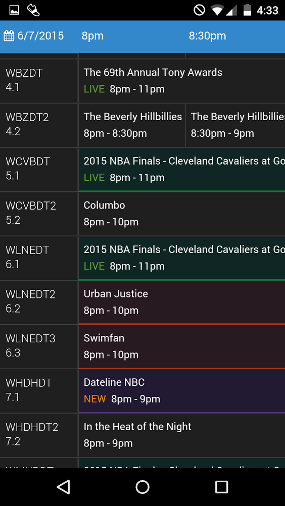Image resolution: width=285 pixels, height=506 pixels.
Task: Open the Urban Justice movie listing
Action: (182, 302)
